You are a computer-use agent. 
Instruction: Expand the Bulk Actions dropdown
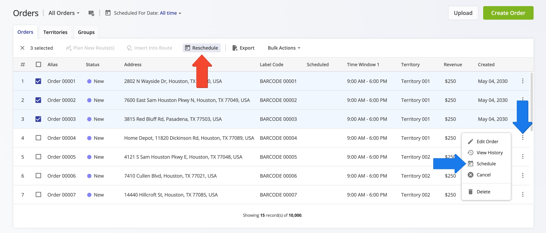pos(284,48)
